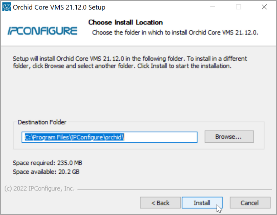Screen dimensions: 277x215
Task: Minimize the setup window
Action: tap(213, 7)
